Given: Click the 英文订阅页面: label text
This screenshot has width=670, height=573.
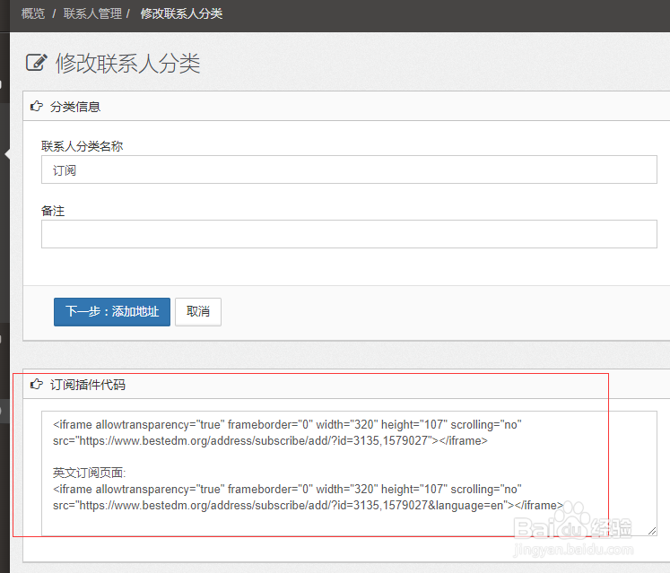Looking at the screenshot, I should (x=90, y=473).
